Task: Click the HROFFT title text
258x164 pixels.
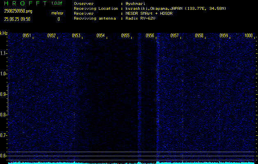Action: pos(25,3)
